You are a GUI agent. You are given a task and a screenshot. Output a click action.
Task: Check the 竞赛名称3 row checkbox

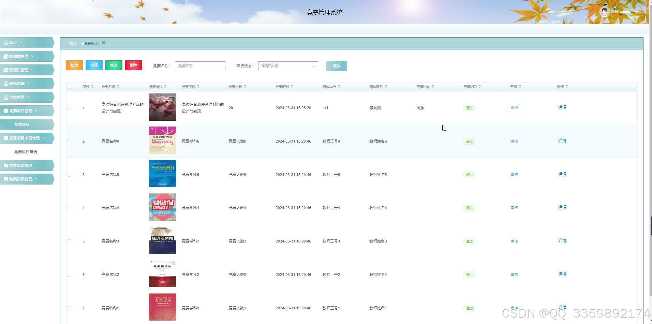tap(70, 241)
